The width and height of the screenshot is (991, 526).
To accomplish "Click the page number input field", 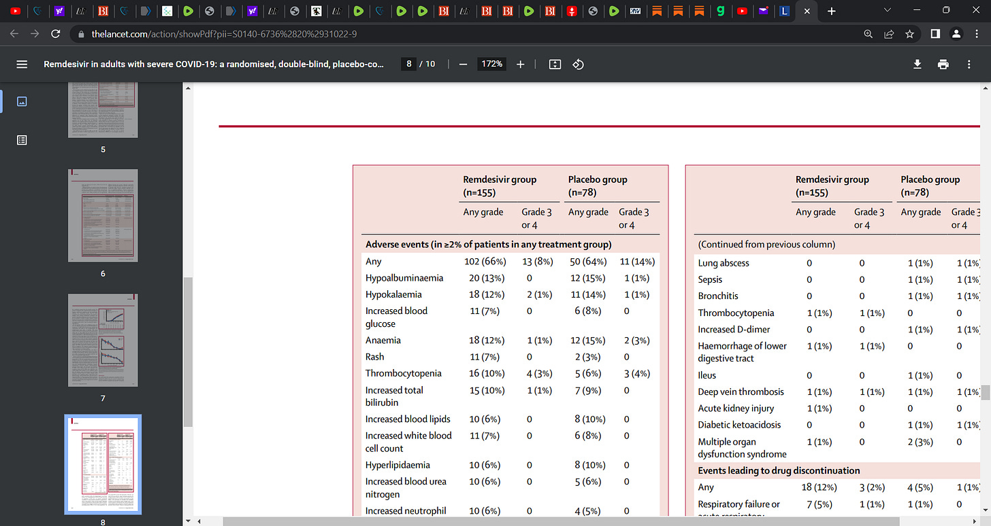I will coord(408,64).
